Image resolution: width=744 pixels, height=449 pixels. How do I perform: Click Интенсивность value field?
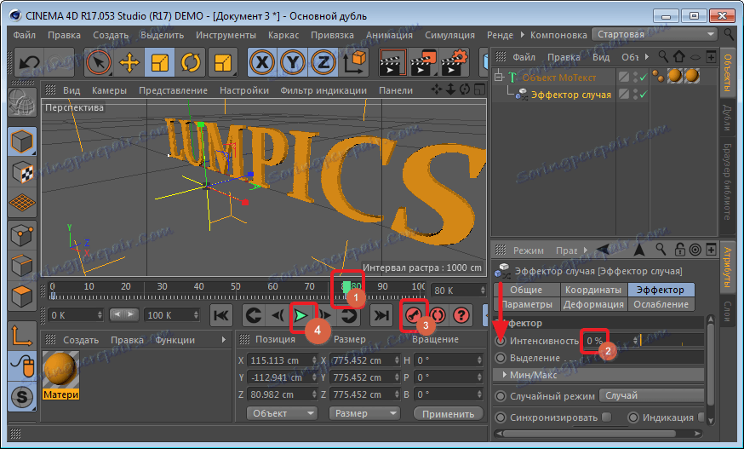point(611,341)
